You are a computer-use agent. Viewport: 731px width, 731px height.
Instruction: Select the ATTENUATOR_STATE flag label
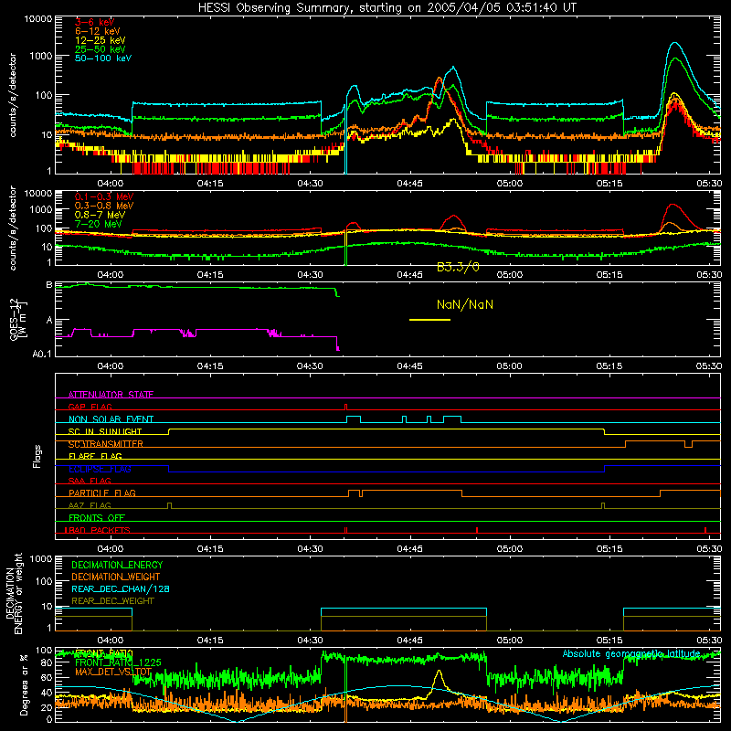[x=111, y=395]
